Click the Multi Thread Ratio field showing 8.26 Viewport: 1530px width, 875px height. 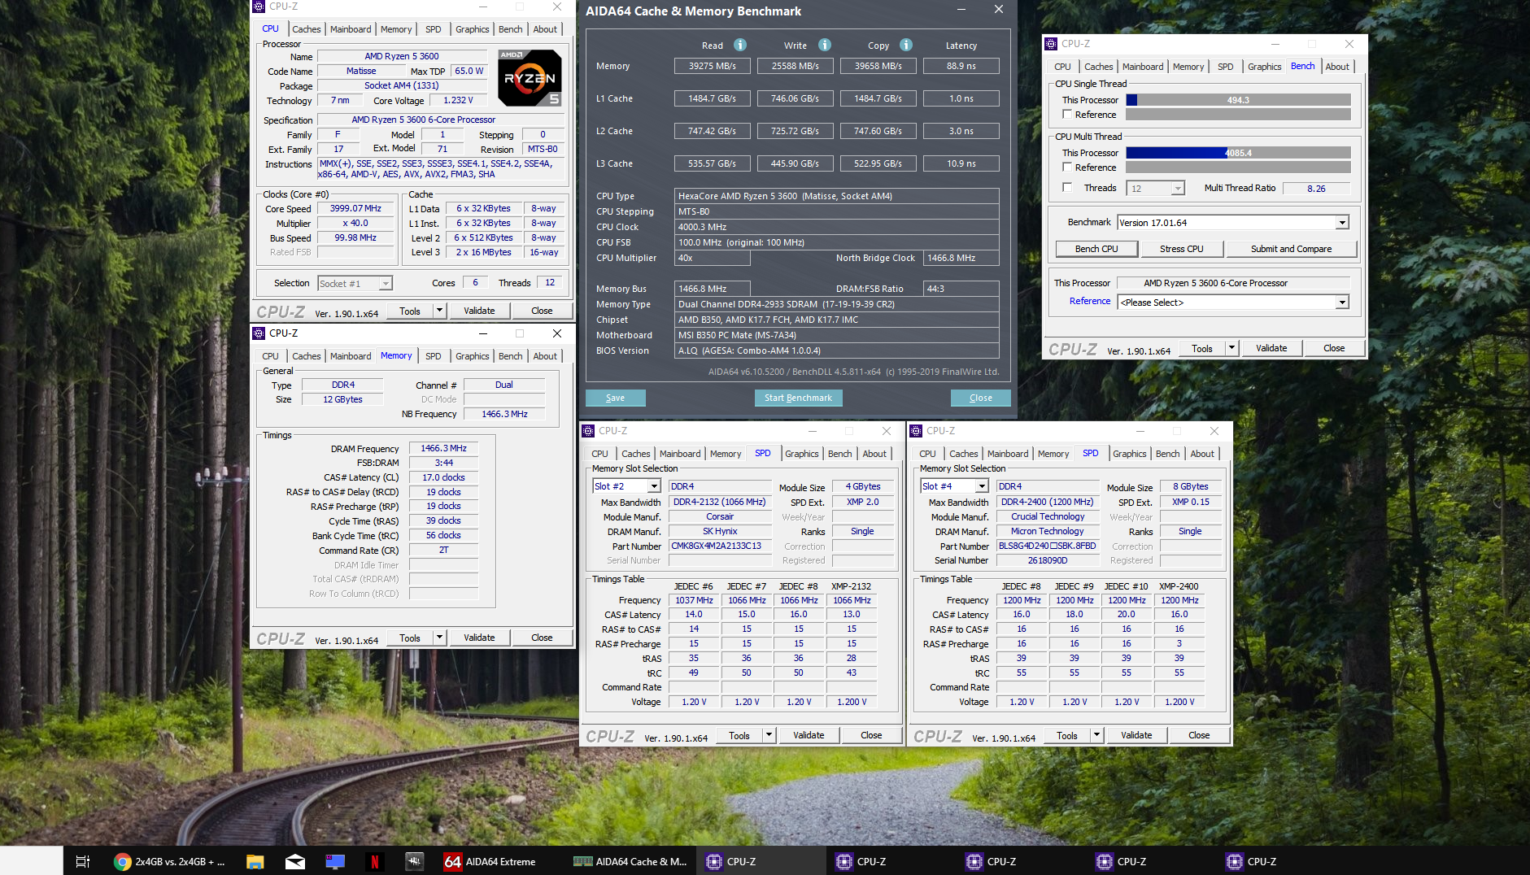tap(1316, 189)
